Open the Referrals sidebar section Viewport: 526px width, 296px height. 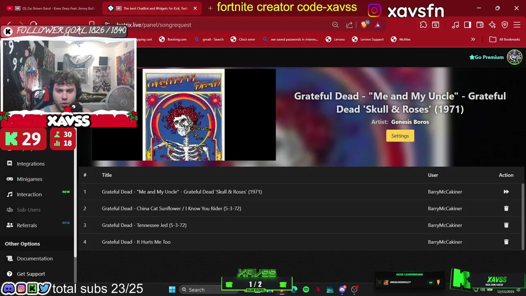27,225
